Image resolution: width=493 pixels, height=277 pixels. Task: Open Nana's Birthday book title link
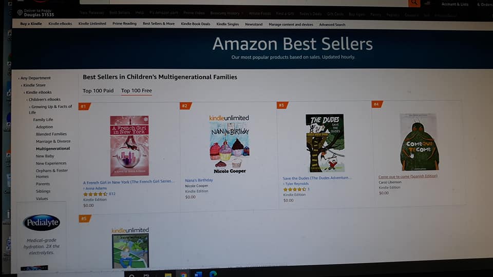(x=199, y=180)
